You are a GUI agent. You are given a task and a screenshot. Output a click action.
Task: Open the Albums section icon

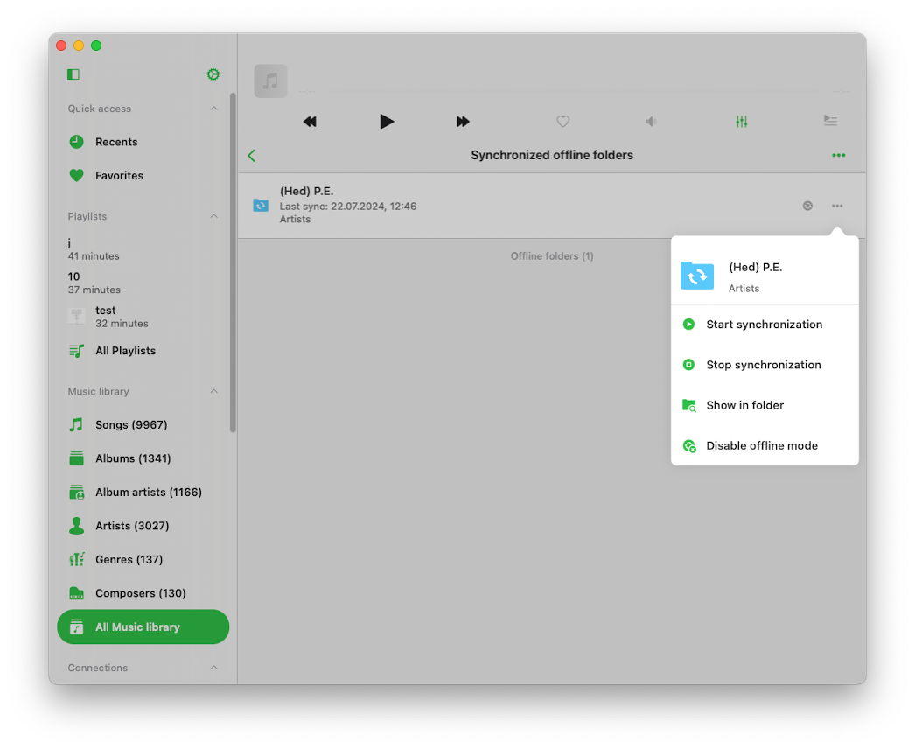pyautogui.click(x=75, y=458)
